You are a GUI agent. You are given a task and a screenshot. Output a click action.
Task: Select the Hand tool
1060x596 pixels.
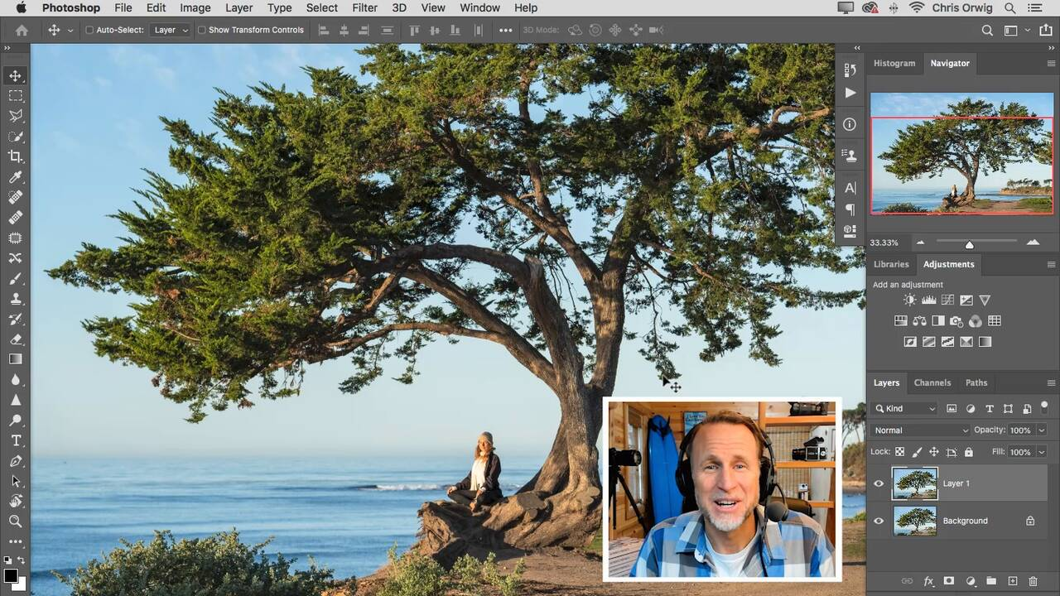[15, 501]
